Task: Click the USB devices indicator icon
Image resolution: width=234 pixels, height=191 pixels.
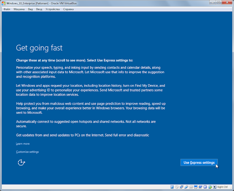Action: coord(186,187)
